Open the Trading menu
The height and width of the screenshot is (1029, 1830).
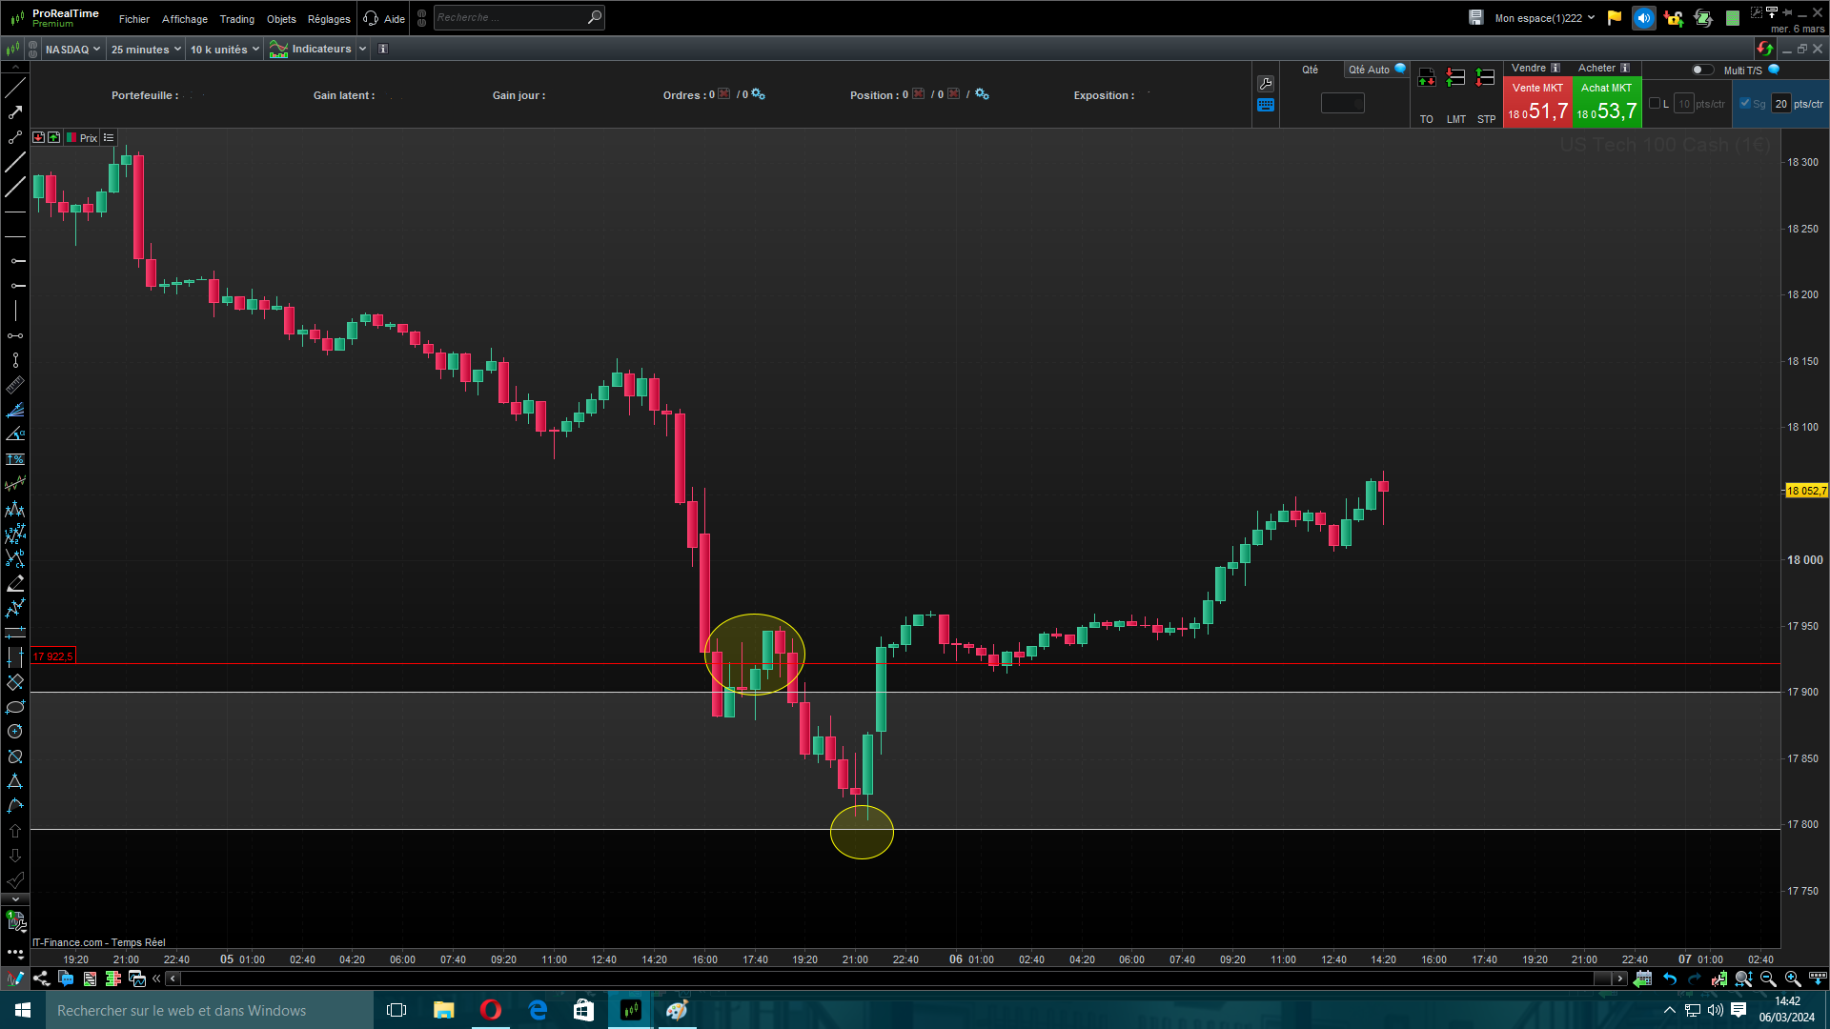[236, 19]
